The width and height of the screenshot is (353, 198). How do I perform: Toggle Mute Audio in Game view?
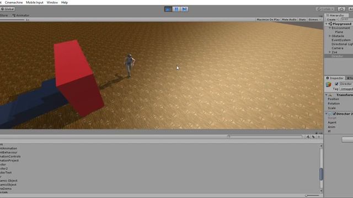[x=289, y=20]
